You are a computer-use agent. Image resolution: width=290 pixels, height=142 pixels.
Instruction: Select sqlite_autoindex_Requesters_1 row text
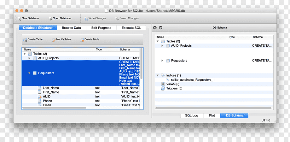(x=193, y=80)
